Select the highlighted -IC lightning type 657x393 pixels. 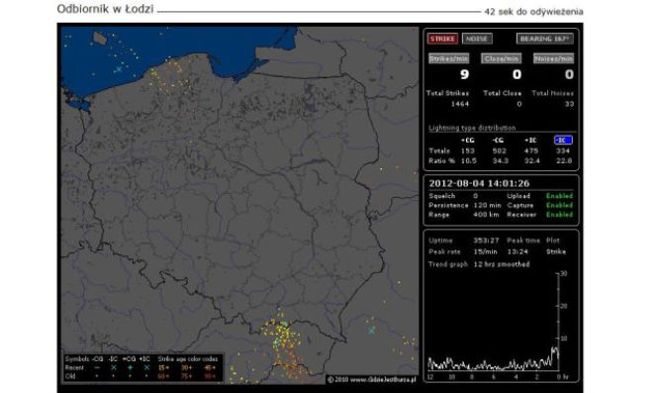[563, 141]
